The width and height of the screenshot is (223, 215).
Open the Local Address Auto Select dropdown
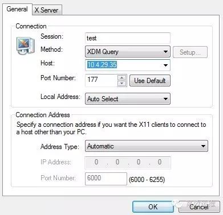tap(128, 98)
